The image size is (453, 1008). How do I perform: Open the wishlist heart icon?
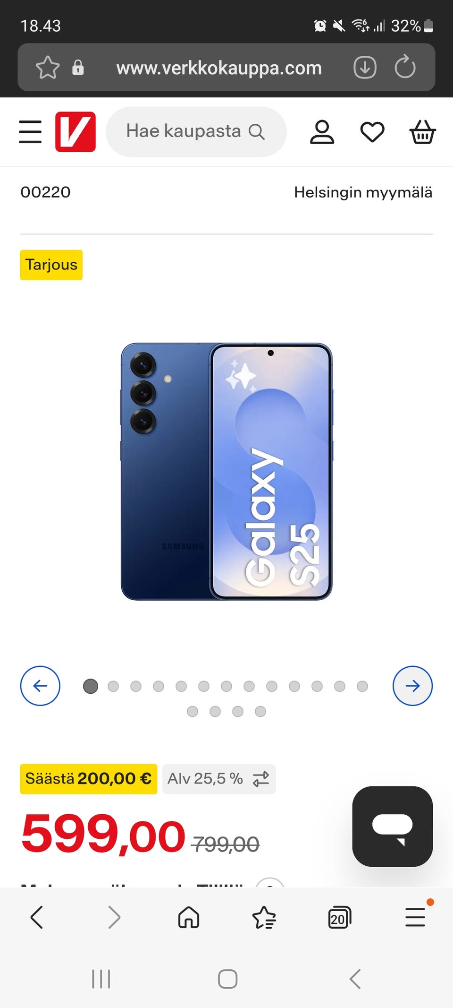pos(372,132)
